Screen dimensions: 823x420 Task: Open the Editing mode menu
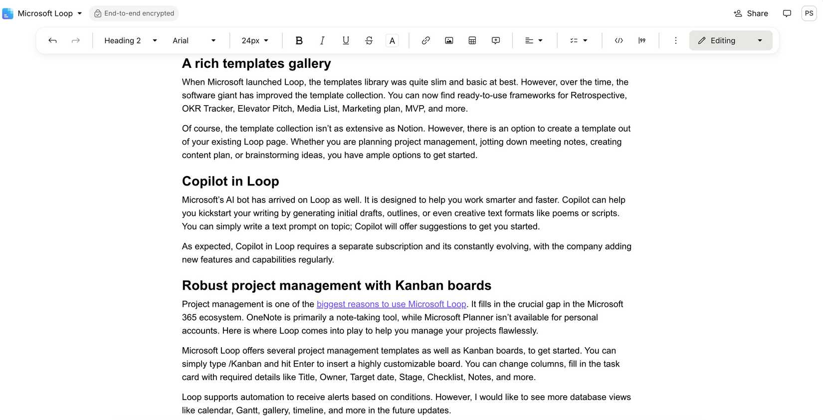[x=730, y=40]
